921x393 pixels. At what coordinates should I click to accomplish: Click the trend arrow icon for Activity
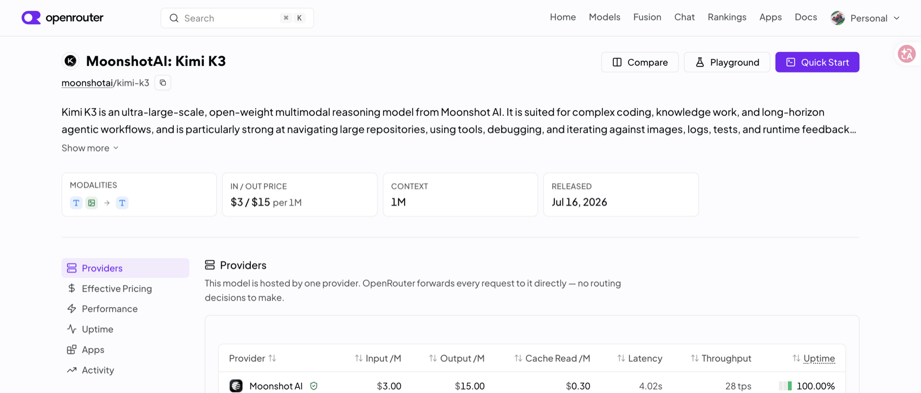click(x=72, y=370)
